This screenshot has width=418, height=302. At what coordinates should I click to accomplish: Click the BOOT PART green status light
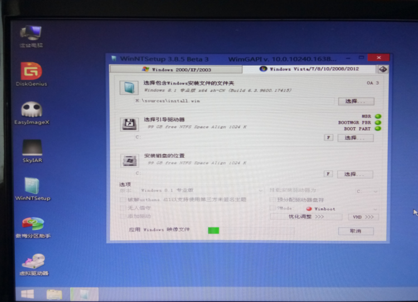pos(378,129)
